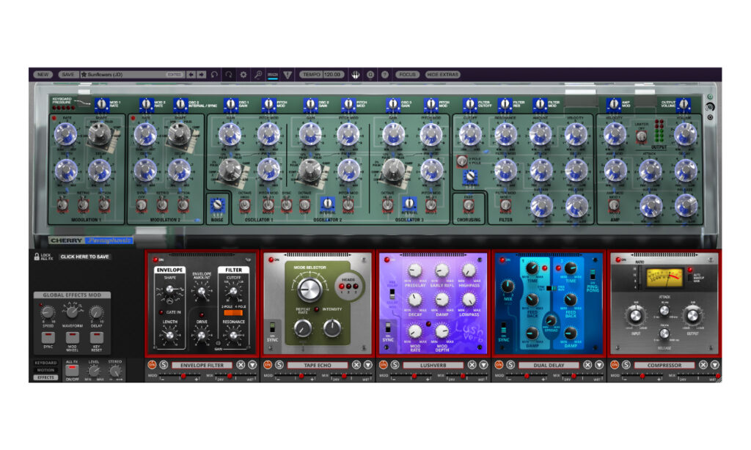The height and width of the screenshot is (450, 751).
Task: Toggle Envelope Filter orange ON button
Action: coord(152,365)
